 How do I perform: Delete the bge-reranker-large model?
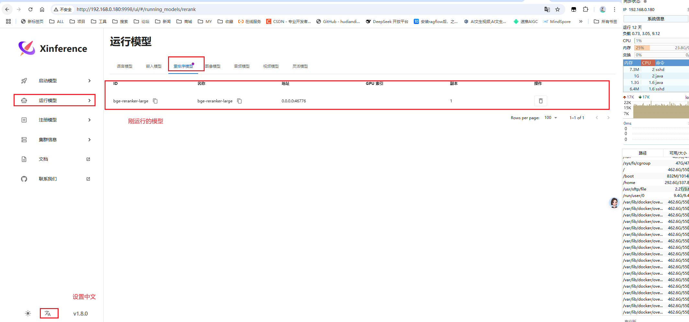coord(541,101)
